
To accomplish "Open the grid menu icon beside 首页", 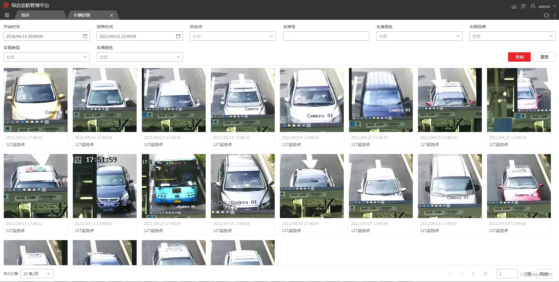I will (7, 15).
